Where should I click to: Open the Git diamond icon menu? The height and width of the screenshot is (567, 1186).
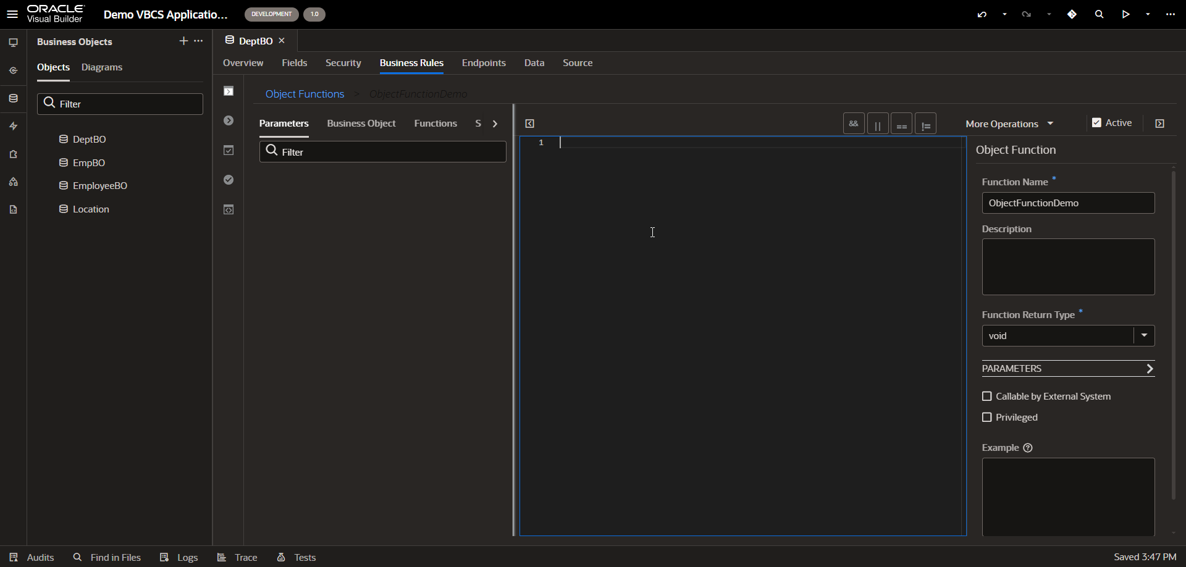point(1072,14)
